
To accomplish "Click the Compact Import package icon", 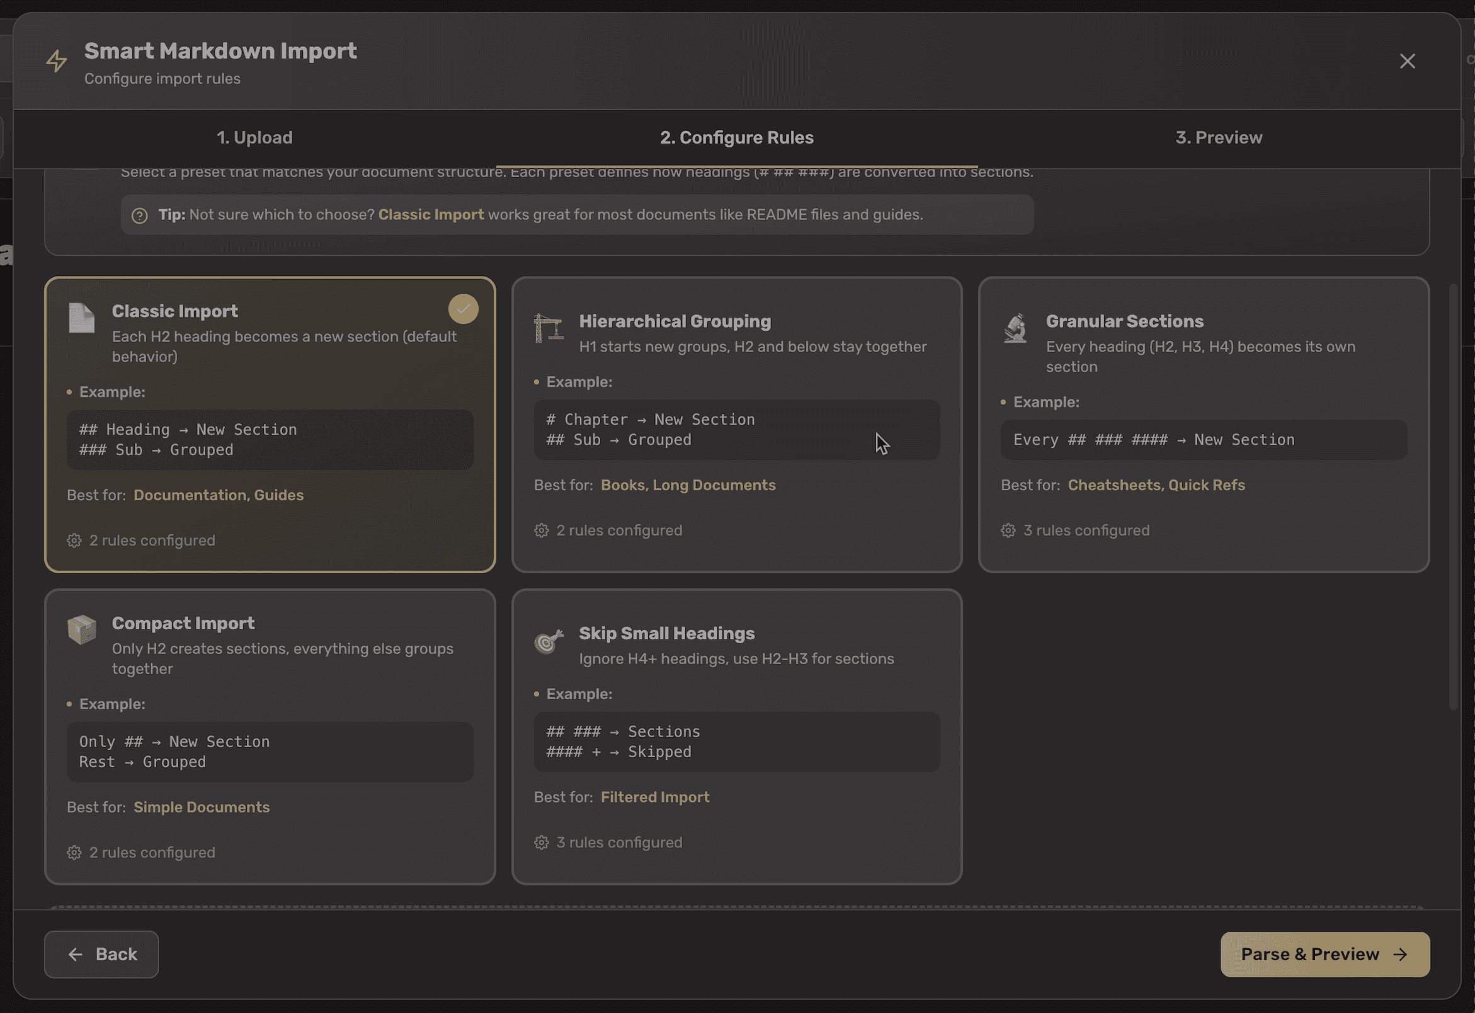I will click(x=81, y=629).
